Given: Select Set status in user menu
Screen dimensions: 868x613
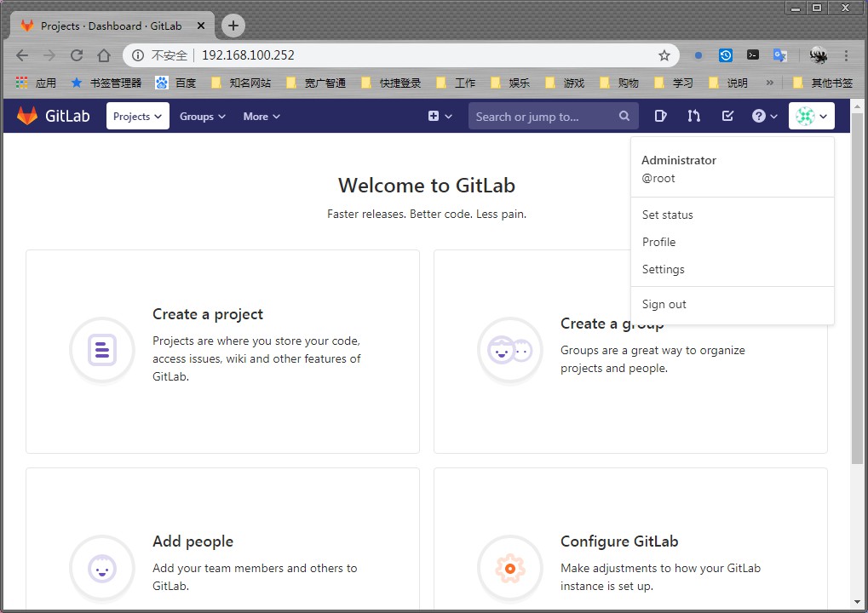Looking at the screenshot, I should click(732, 215).
